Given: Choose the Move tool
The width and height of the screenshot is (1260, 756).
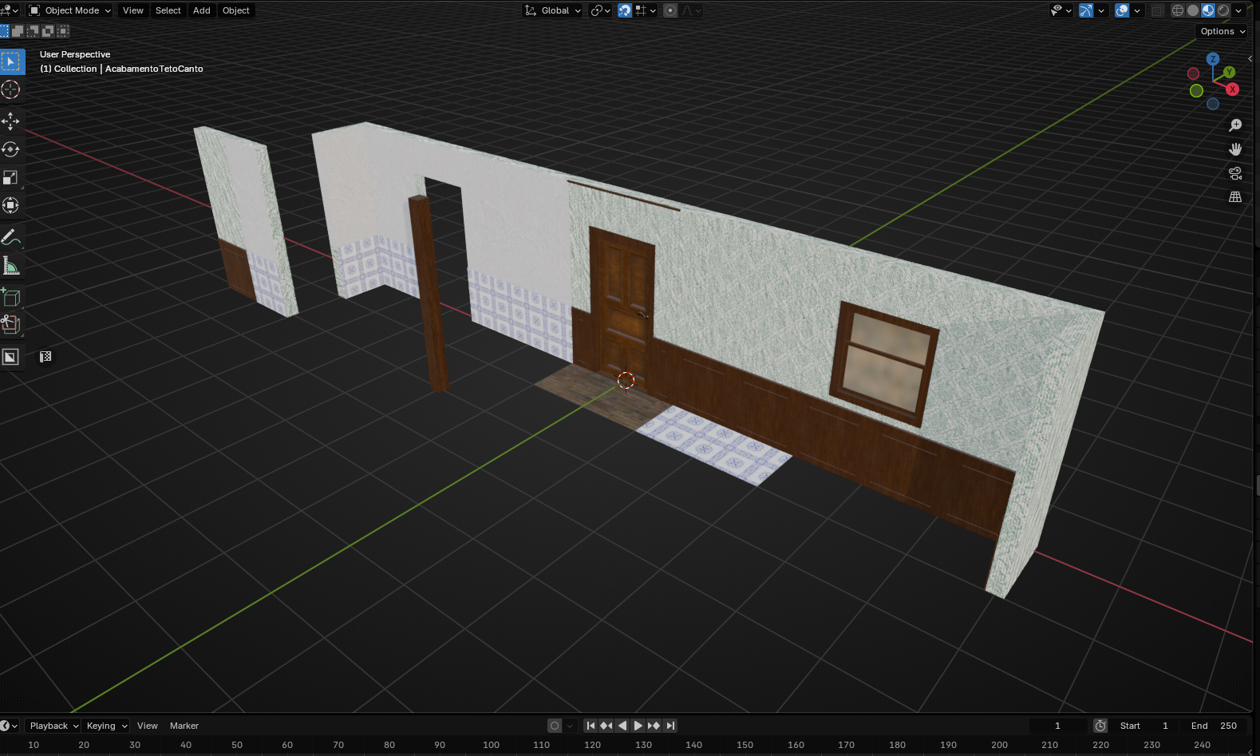Looking at the screenshot, I should point(11,121).
